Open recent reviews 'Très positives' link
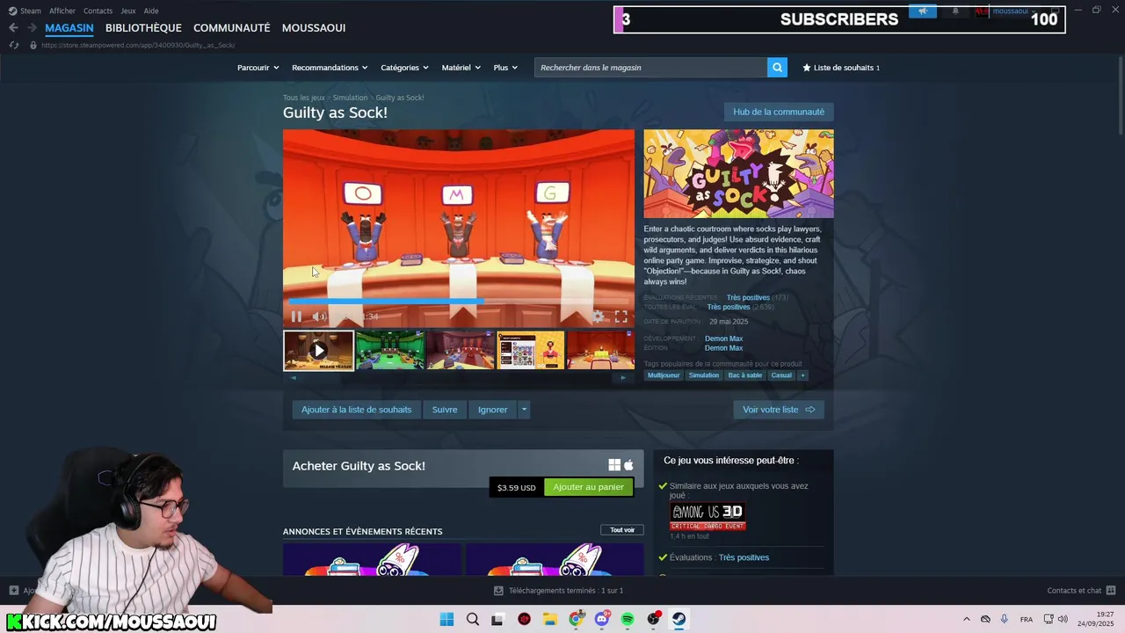The width and height of the screenshot is (1125, 633). tap(748, 298)
